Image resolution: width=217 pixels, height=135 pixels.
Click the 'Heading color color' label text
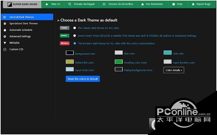(x=135, y=63)
